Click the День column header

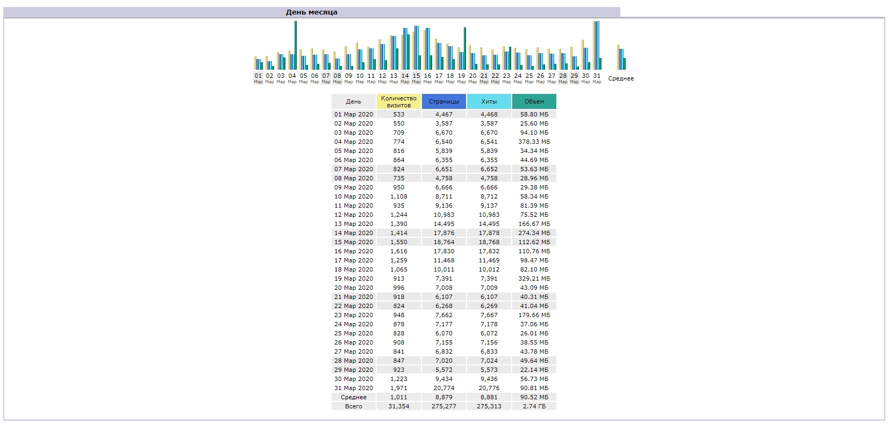[x=353, y=101]
